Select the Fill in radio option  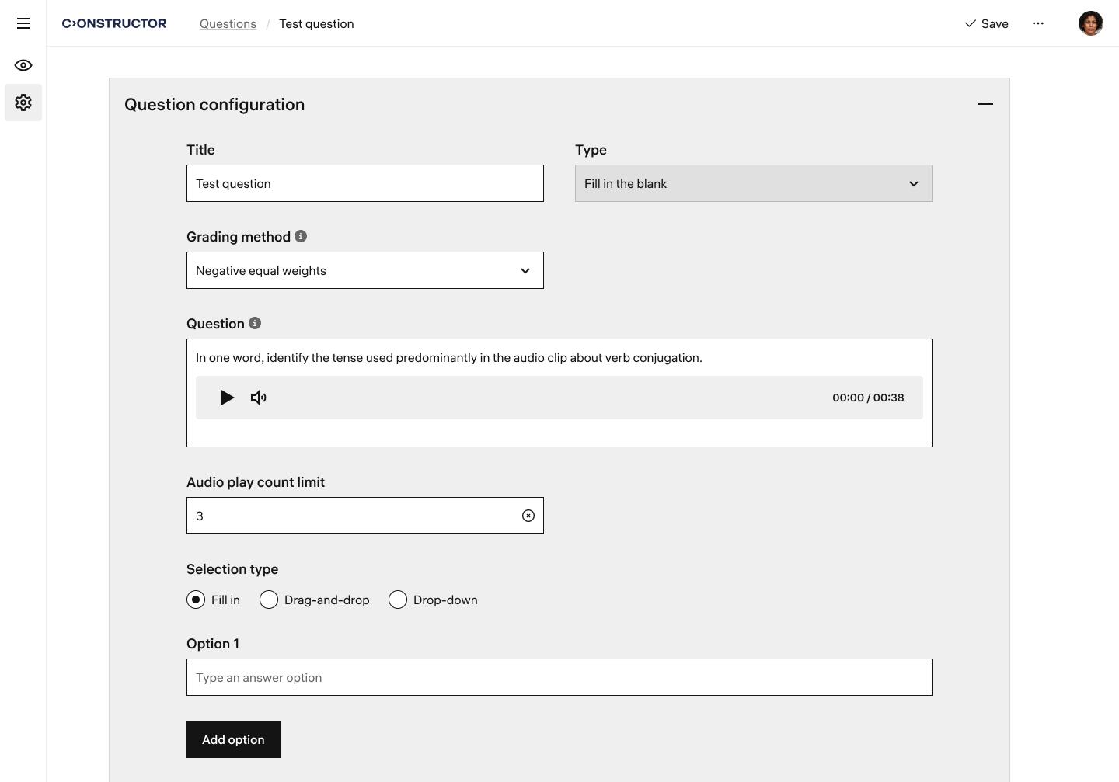click(x=196, y=600)
